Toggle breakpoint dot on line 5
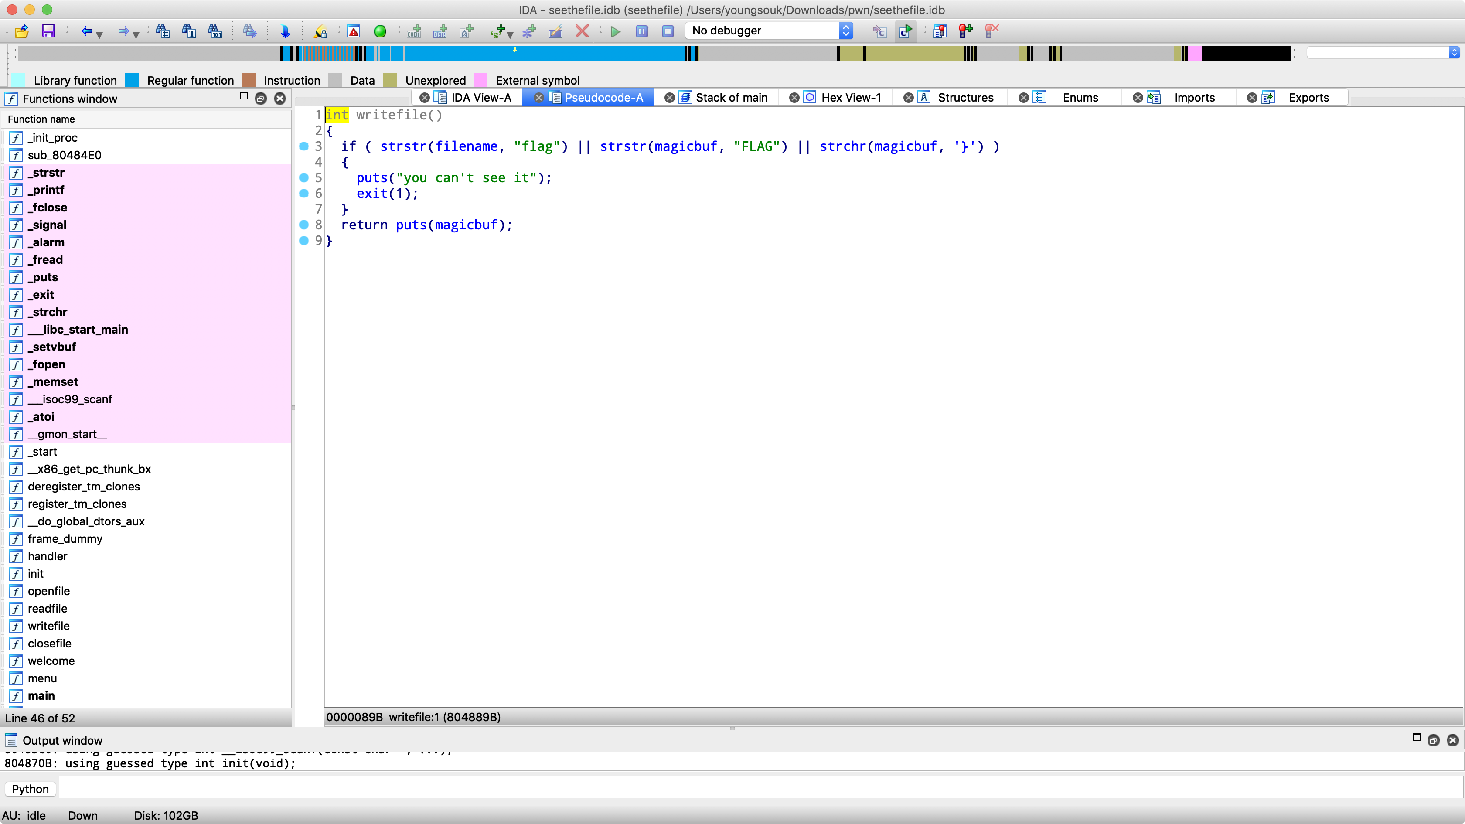The image size is (1465, 824). pos(304,177)
